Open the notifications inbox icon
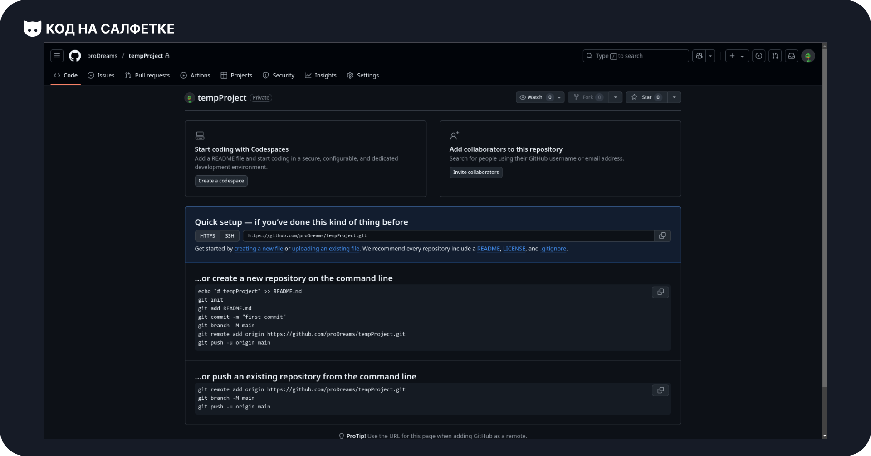871x456 pixels. [x=792, y=56]
